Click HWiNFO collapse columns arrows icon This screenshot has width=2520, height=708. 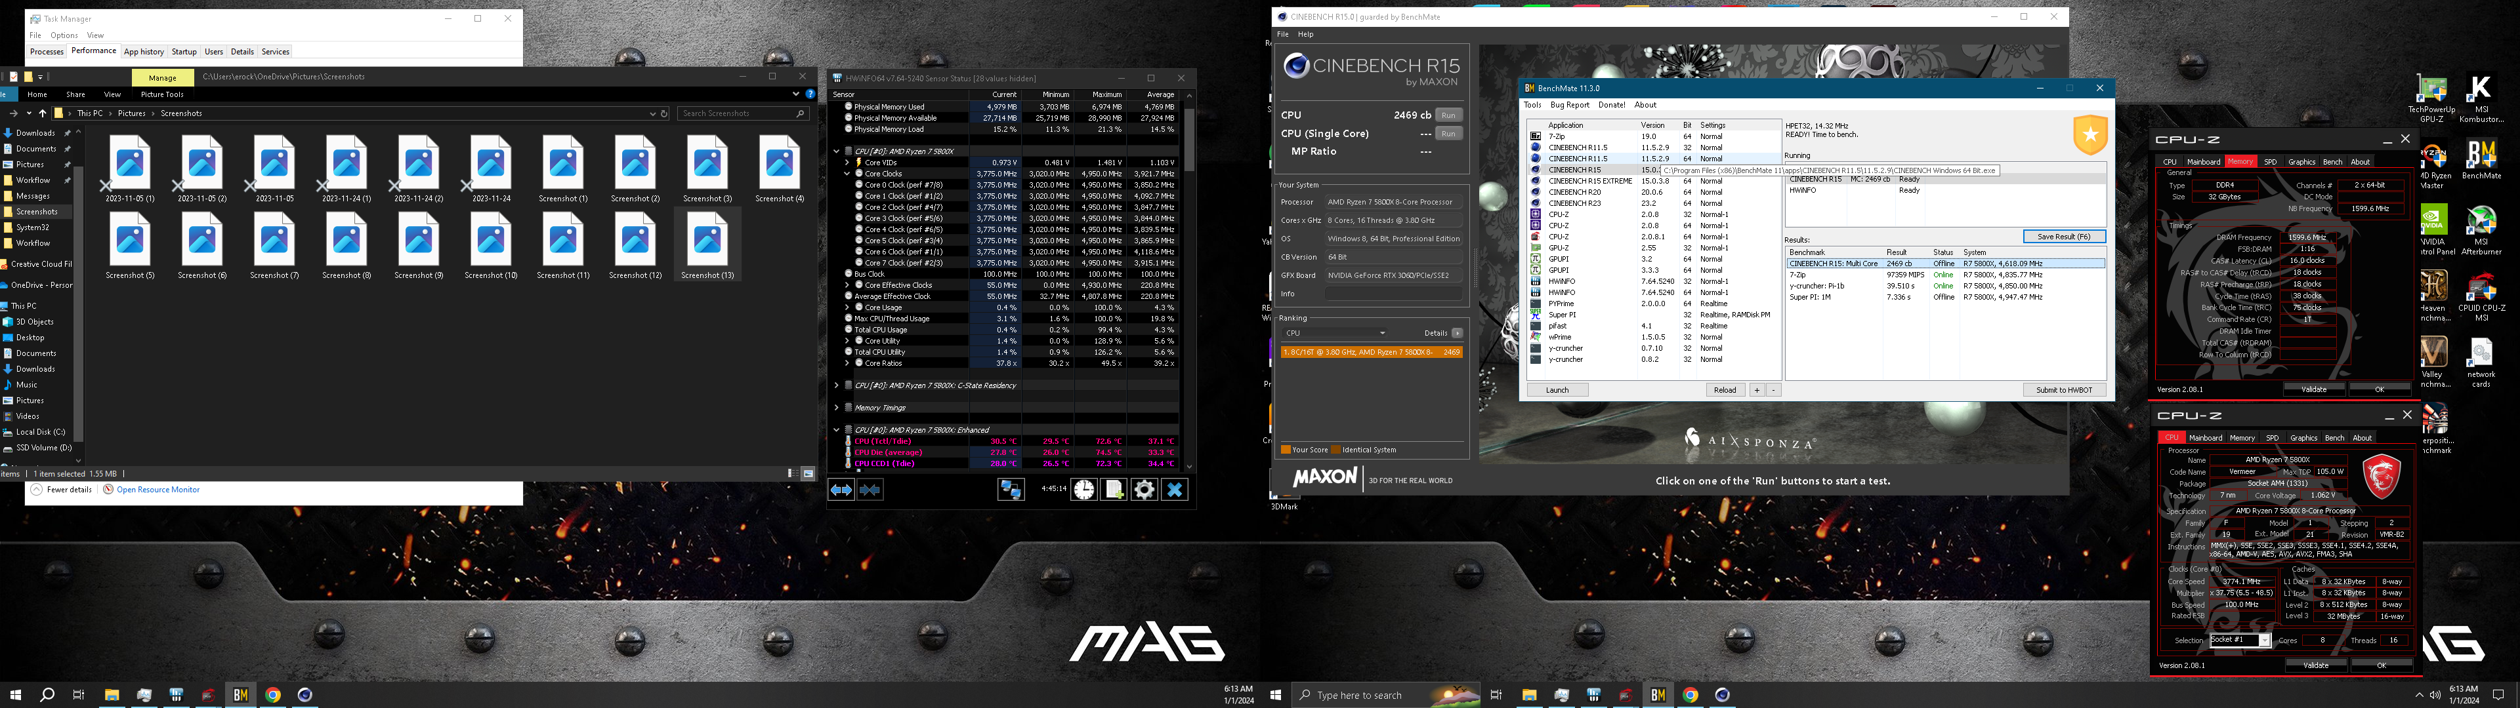pos(870,490)
